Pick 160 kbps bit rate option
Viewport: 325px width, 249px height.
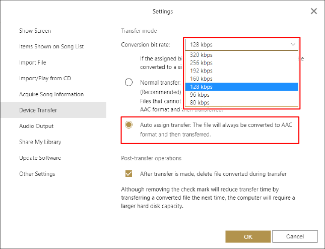click(202, 79)
